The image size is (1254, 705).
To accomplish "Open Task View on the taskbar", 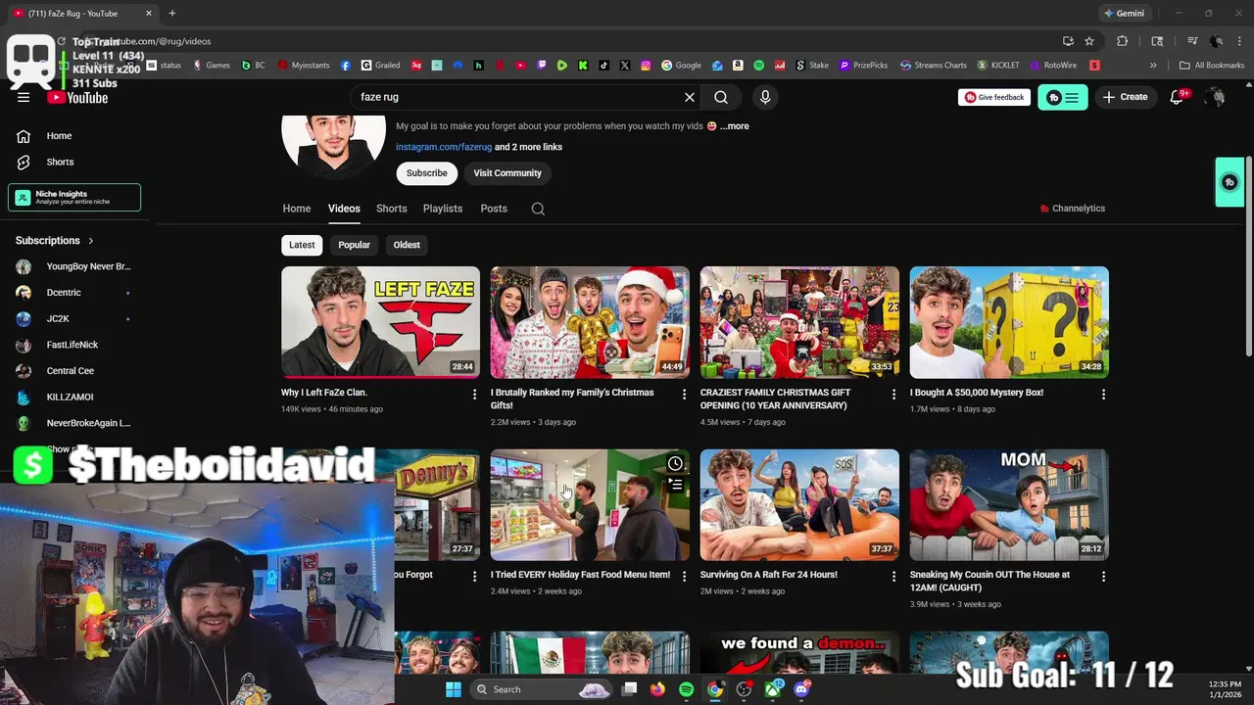I will click(629, 689).
